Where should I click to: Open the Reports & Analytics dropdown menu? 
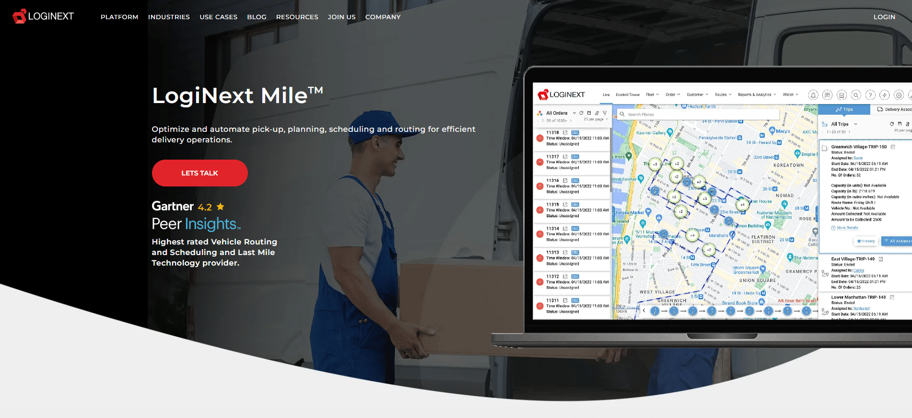pyautogui.click(x=757, y=94)
